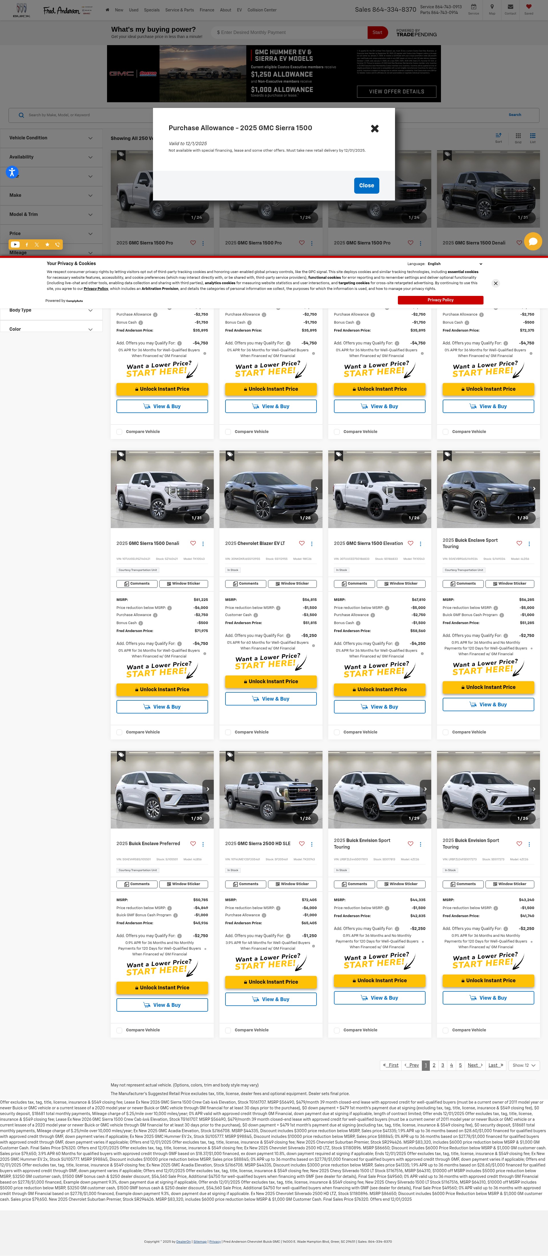Click the red Privacy Policy button
The width and height of the screenshot is (548, 1257).
(440, 300)
